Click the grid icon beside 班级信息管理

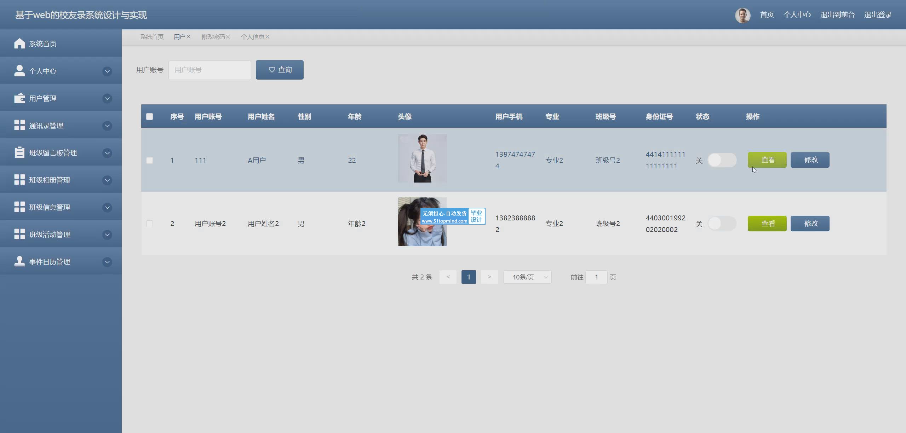click(x=19, y=207)
